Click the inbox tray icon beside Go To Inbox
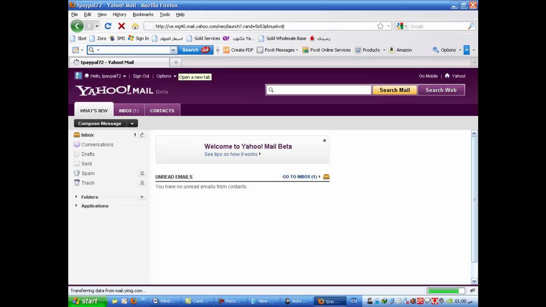 click(326, 177)
